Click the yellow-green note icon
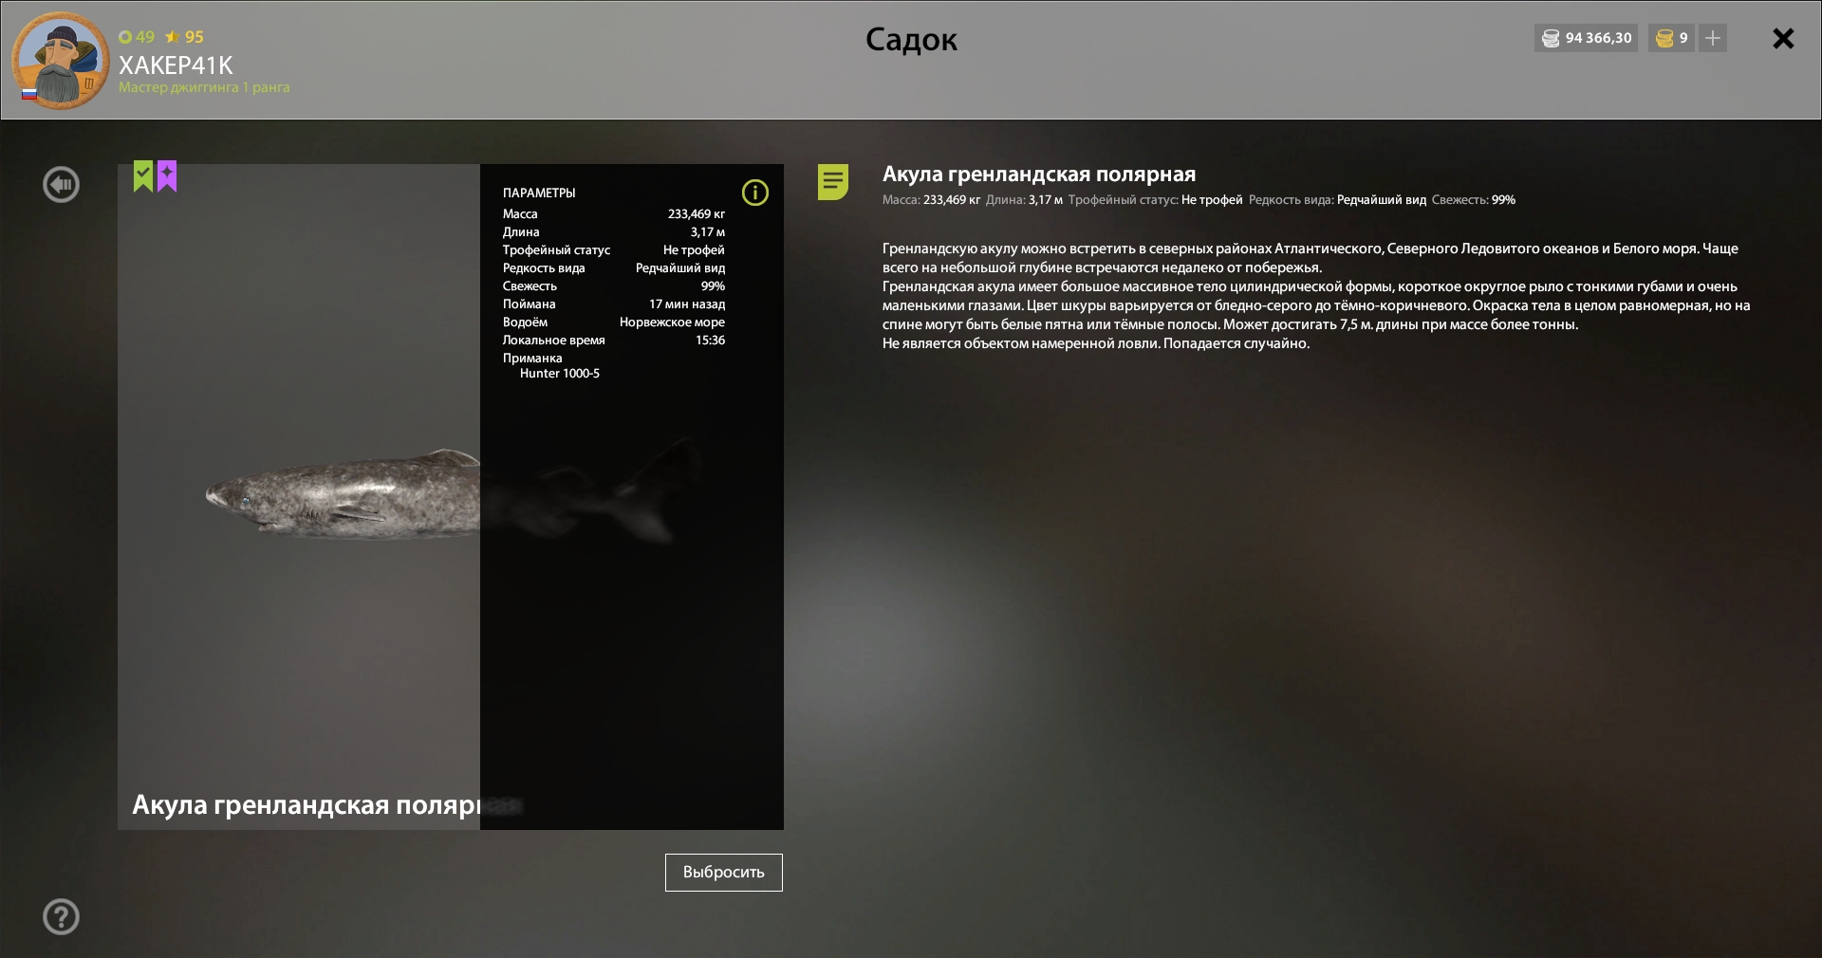Image resolution: width=1822 pixels, height=958 pixels. point(832,181)
